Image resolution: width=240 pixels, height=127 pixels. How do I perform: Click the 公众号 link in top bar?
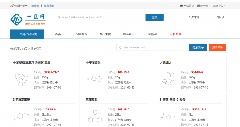tap(204, 6)
